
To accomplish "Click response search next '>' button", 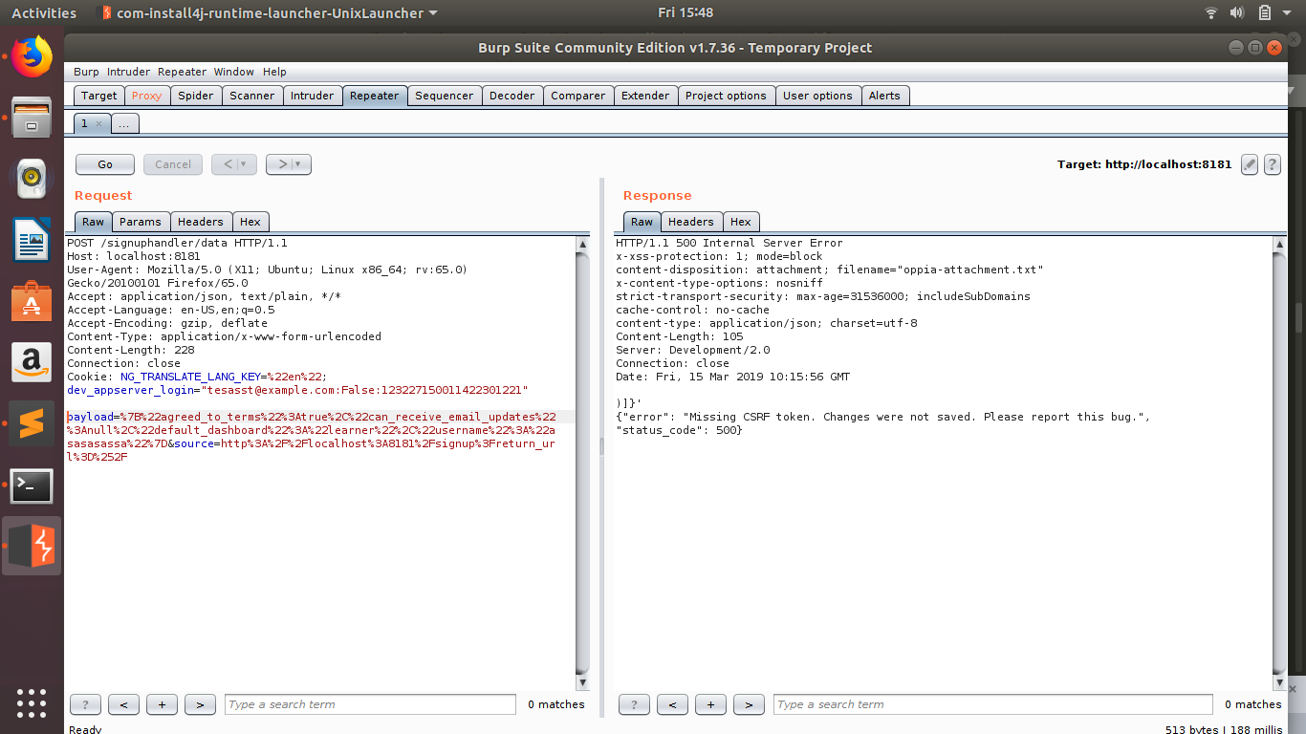I will (x=749, y=704).
